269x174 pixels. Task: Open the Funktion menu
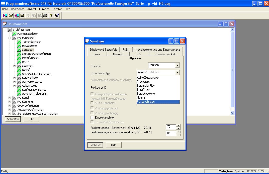coord(44,9)
